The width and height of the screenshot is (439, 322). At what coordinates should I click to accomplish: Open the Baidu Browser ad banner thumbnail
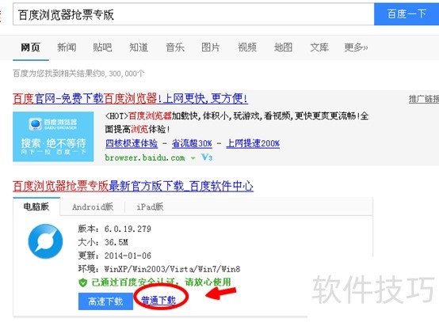click(x=53, y=136)
